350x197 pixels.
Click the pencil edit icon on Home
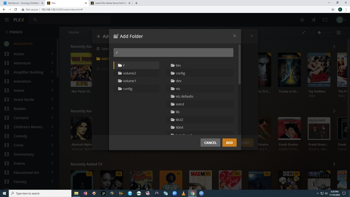[x=304, y=32]
